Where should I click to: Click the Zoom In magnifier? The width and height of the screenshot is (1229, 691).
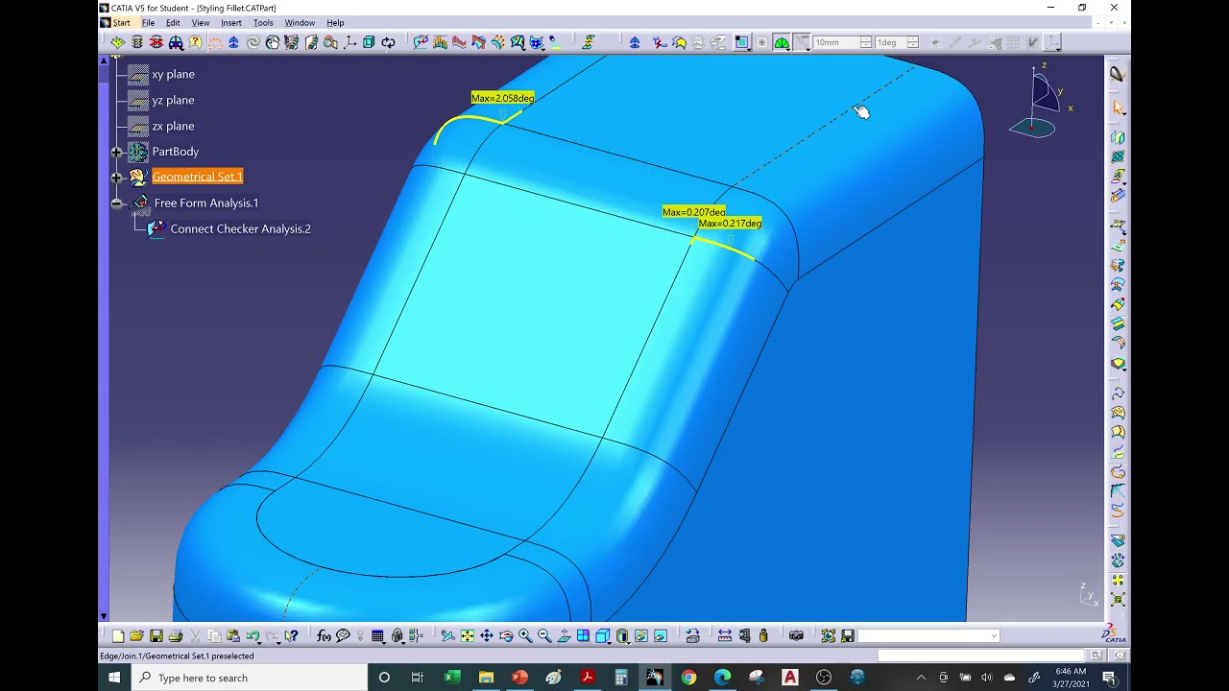coord(525,635)
